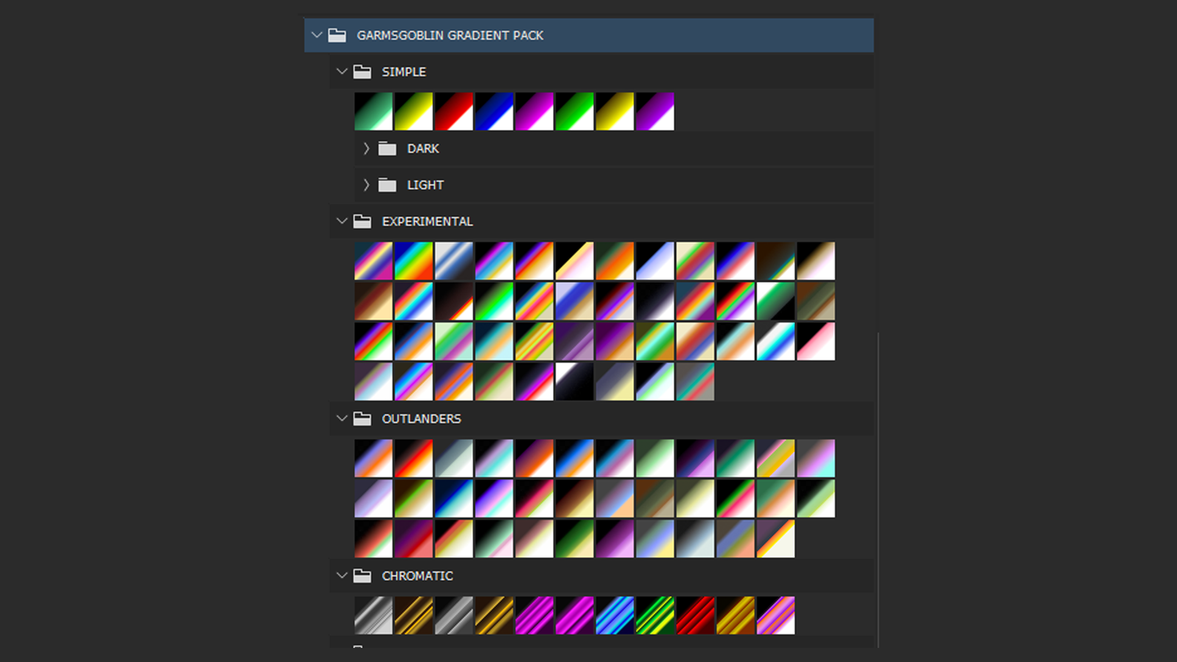
Task: Choose the red striped CHROMATIC gradient
Action: point(695,616)
